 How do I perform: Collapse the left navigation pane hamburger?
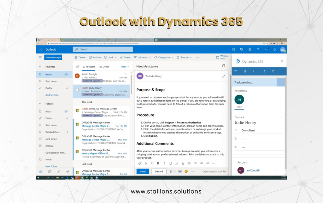[x=40, y=57]
